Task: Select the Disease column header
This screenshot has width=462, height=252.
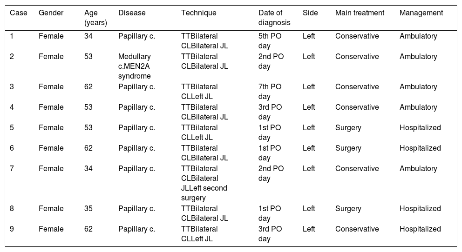Action: pos(132,13)
